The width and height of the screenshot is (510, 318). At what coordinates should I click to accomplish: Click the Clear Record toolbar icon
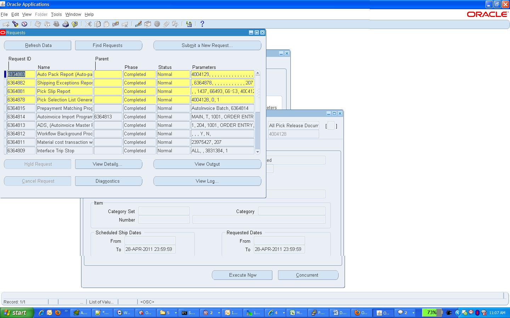115,24
